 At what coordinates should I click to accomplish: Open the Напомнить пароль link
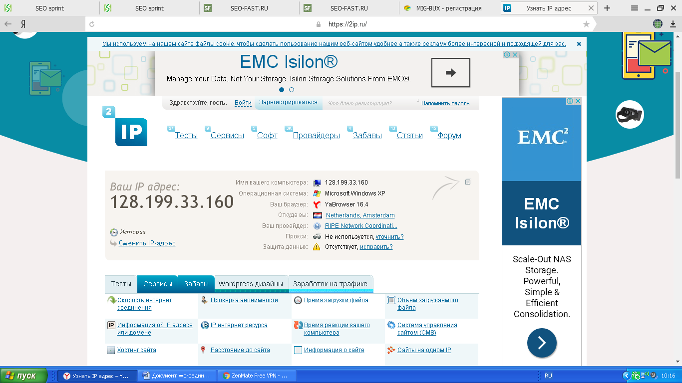click(445, 104)
